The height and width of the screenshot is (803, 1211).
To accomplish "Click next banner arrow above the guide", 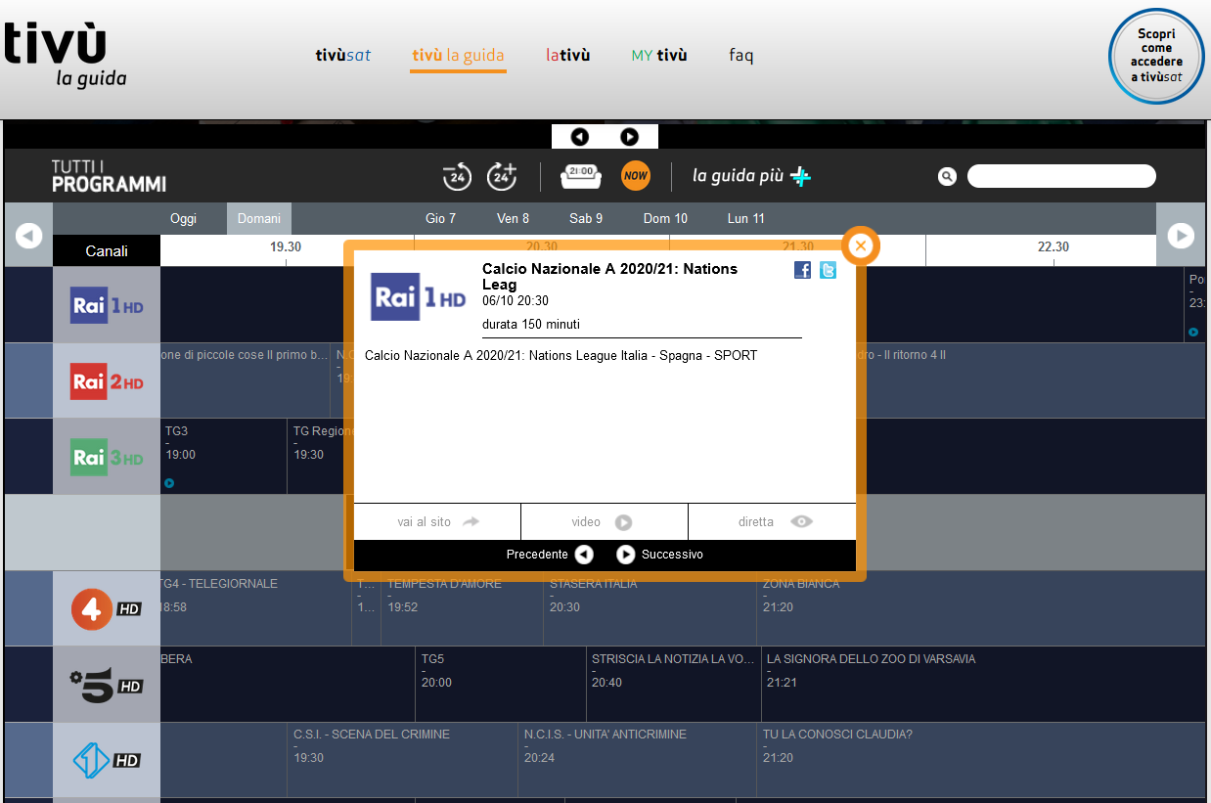I will click(629, 137).
